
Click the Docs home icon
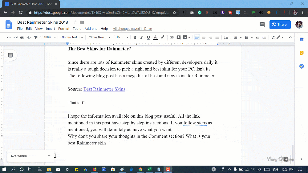point(9,25)
